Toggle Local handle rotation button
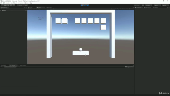Screen dimensions: 170x96 [25, 5]
